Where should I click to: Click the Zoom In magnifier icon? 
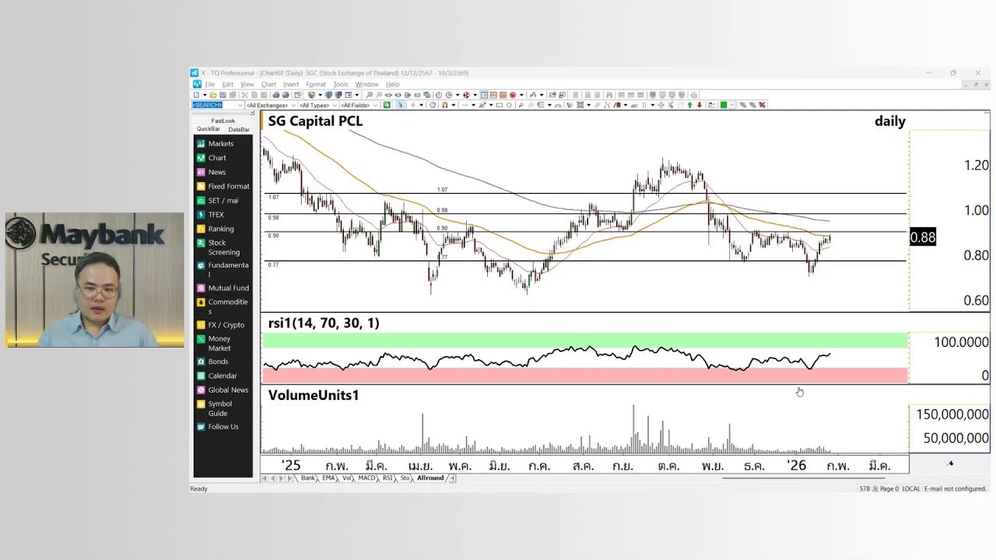[370, 95]
